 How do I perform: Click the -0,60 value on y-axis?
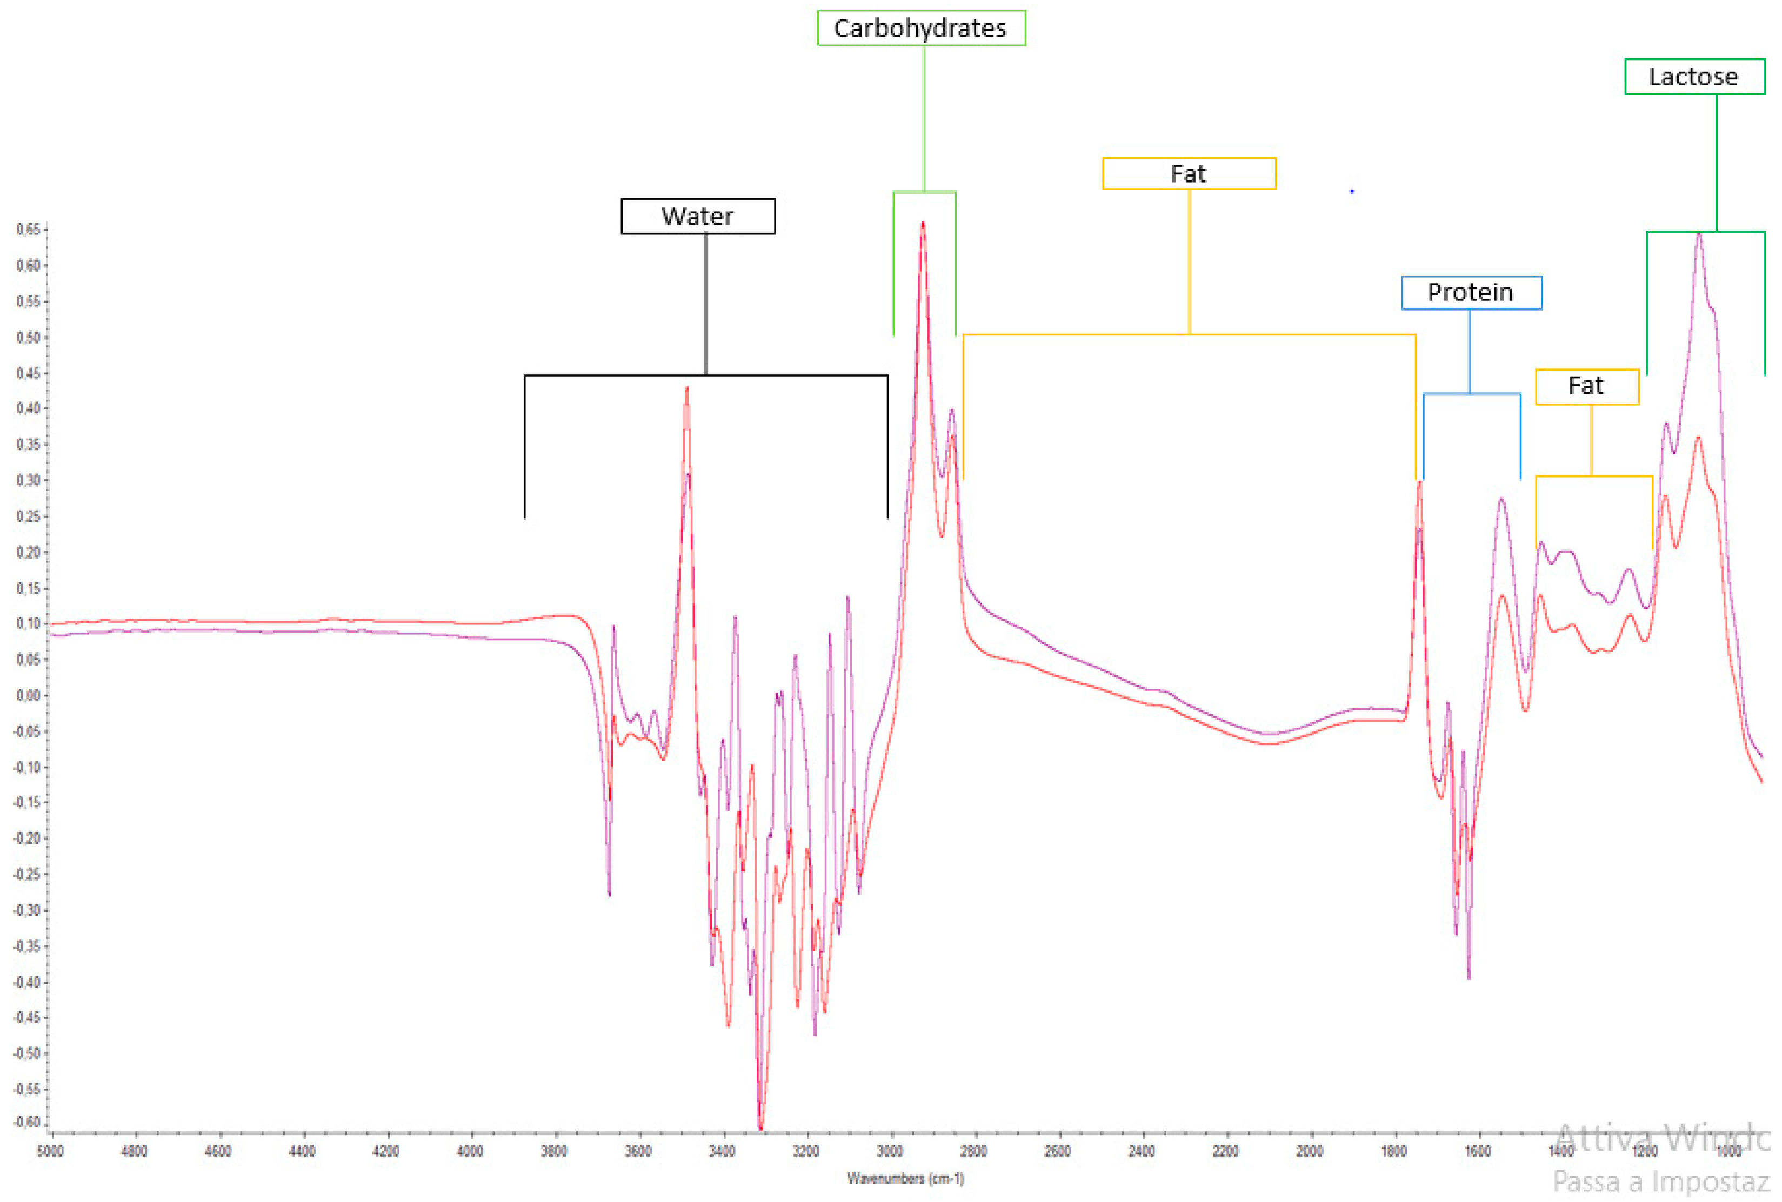tap(27, 1122)
